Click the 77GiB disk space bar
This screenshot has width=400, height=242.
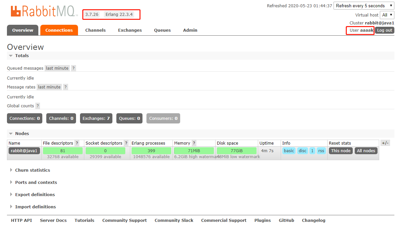pyautogui.click(x=237, y=151)
